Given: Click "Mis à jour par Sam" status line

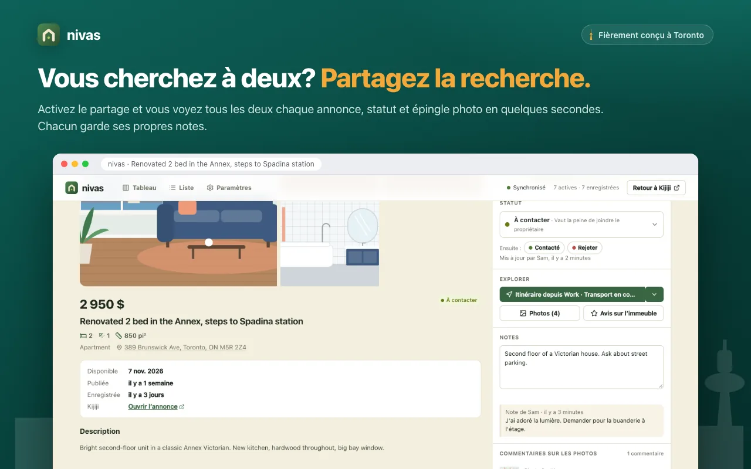Looking at the screenshot, I should [x=545, y=258].
